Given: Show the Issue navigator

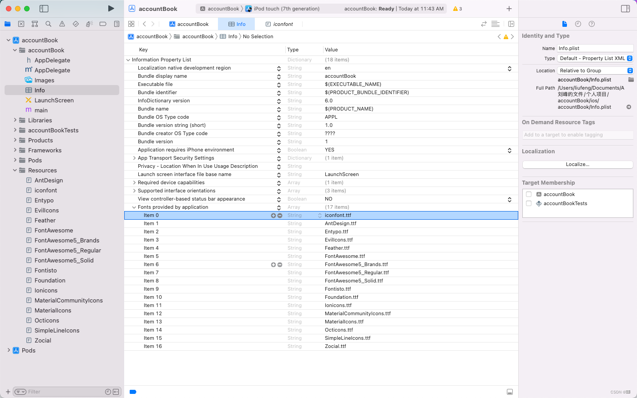Looking at the screenshot, I should click(x=62, y=24).
